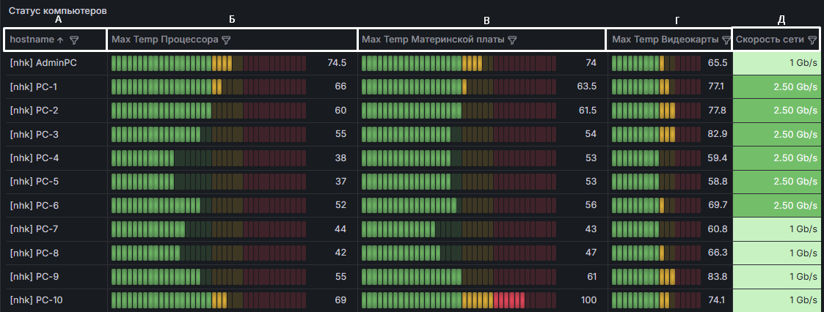Select the [nhk] PC-2 hostname cell
The image size is (824, 312).
pyautogui.click(x=54, y=110)
